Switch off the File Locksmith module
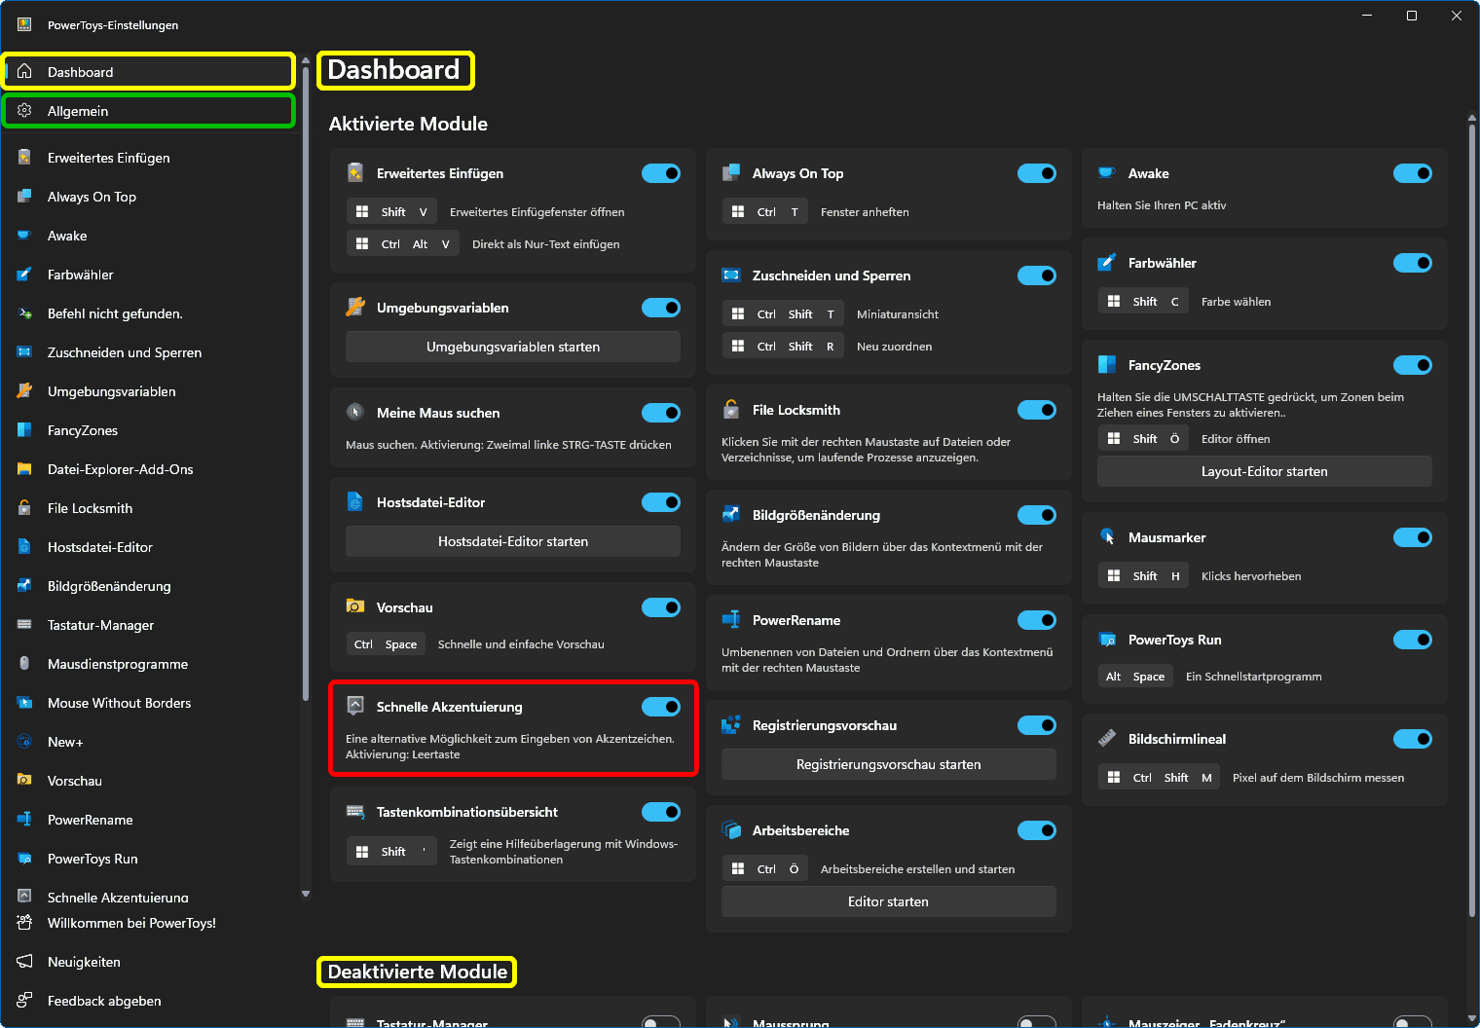 (x=1036, y=410)
